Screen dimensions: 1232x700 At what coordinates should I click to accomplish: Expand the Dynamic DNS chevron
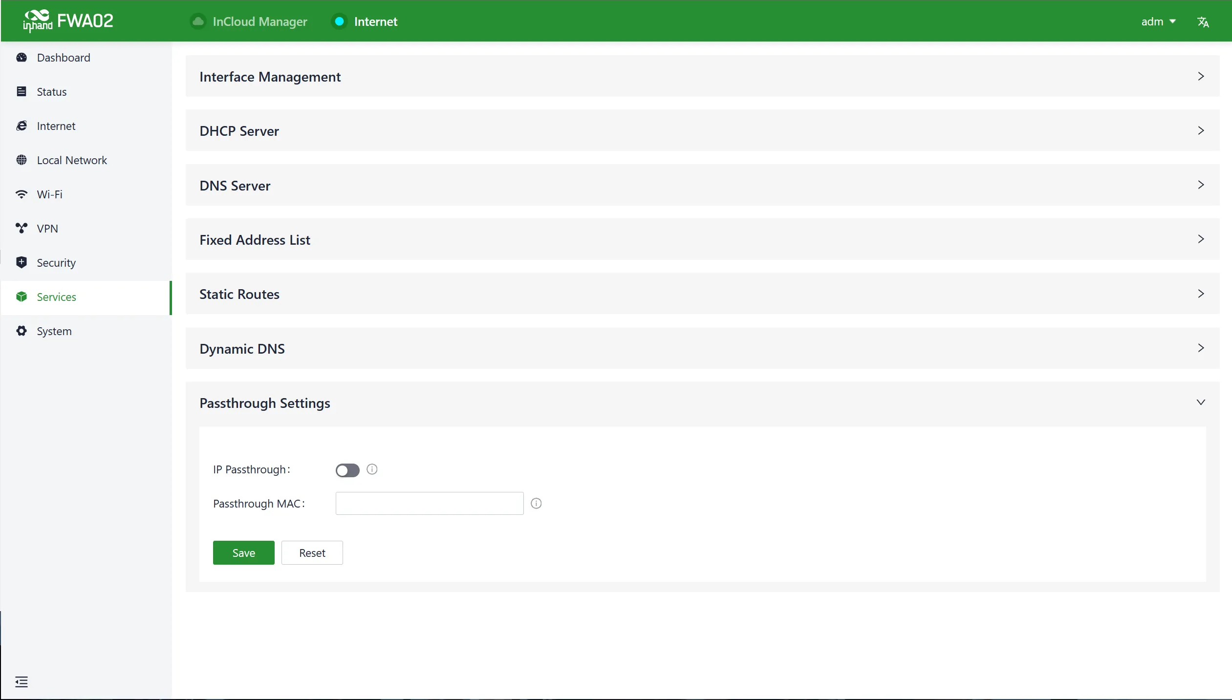[1201, 348]
